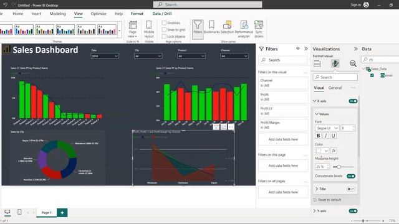The height and width of the screenshot is (224, 399).
Task: Click the Build visual icon in Visualizations
Action: pyautogui.click(x=317, y=63)
